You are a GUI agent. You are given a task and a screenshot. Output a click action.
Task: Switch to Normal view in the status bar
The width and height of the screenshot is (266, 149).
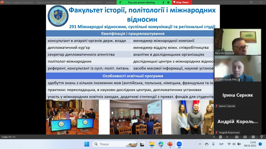click(237, 137)
